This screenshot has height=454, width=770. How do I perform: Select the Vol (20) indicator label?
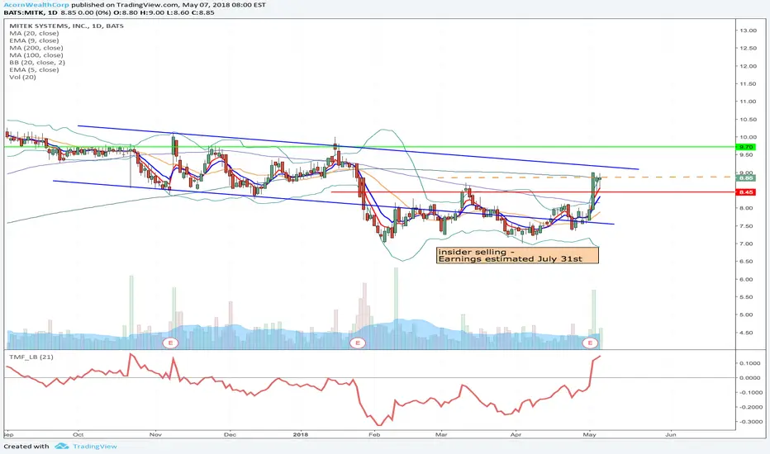click(x=22, y=77)
